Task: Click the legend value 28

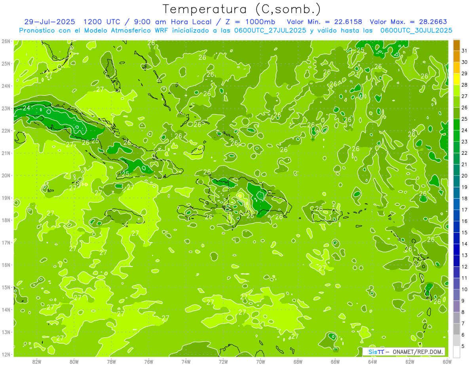Action: 464,85
